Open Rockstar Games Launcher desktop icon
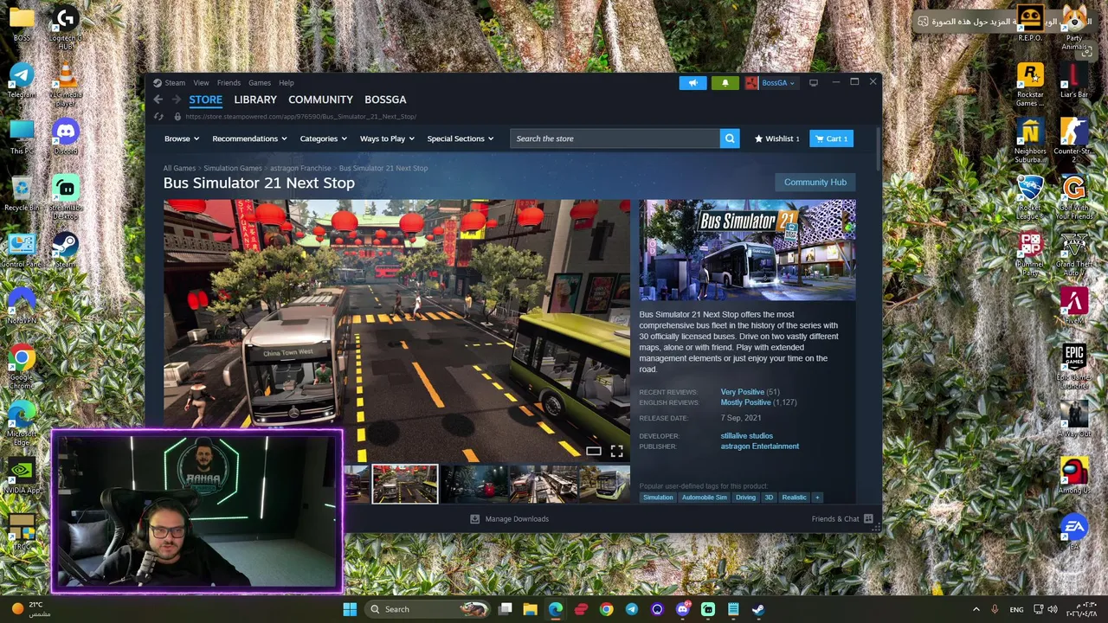The height and width of the screenshot is (623, 1108). pyautogui.click(x=1029, y=86)
